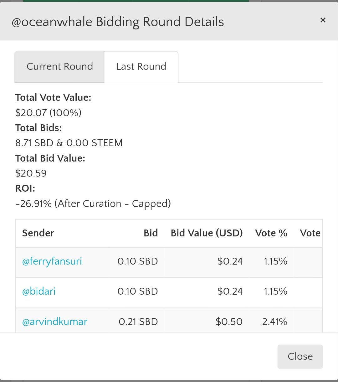This screenshot has width=338, height=382.
Task: Switch to the Current Round tab
Action: (x=59, y=67)
